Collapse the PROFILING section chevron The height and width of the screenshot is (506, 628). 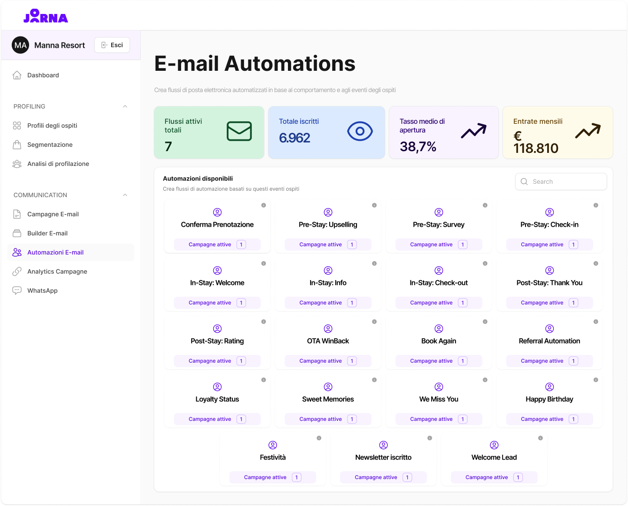(125, 106)
